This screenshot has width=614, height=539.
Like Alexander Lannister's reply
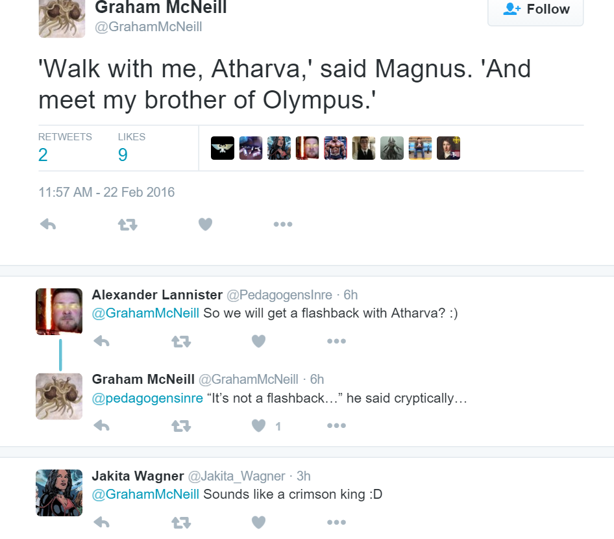[x=258, y=342]
